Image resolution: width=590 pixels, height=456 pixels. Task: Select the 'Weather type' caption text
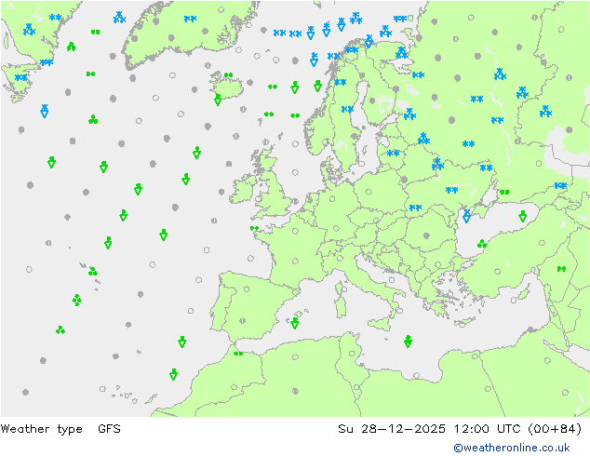[x=41, y=428]
